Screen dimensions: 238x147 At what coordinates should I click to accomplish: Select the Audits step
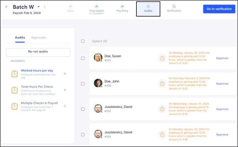click(148, 9)
